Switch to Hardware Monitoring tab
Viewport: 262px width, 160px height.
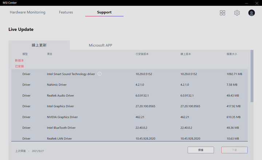(x=28, y=12)
